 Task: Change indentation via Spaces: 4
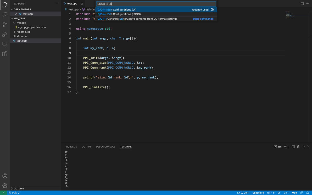(x=258, y=193)
